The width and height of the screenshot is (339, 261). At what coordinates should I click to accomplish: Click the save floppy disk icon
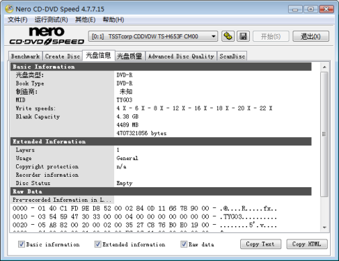[243, 36]
